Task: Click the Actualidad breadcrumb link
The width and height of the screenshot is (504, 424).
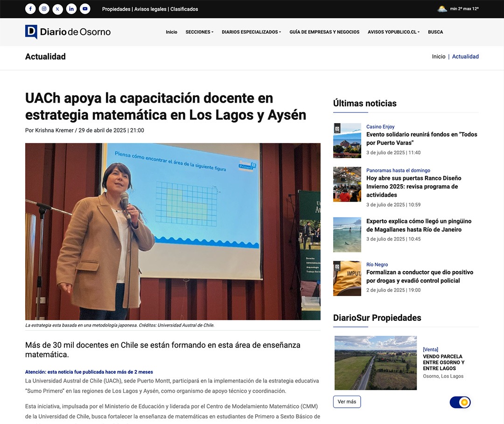Action: coord(465,56)
